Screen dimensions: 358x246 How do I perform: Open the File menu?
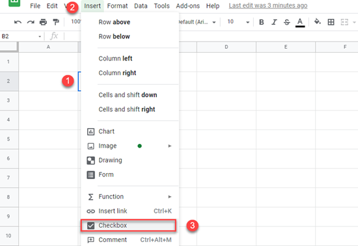(35, 6)
